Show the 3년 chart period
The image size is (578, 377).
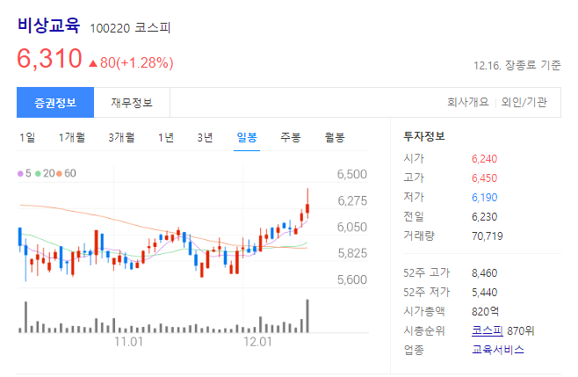click(205, 138)
